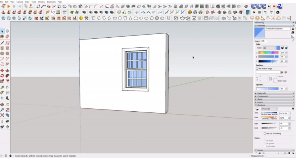296x158 pixels.
Task: Click the Opacity slider bar
Action: (x=267, y=89)
